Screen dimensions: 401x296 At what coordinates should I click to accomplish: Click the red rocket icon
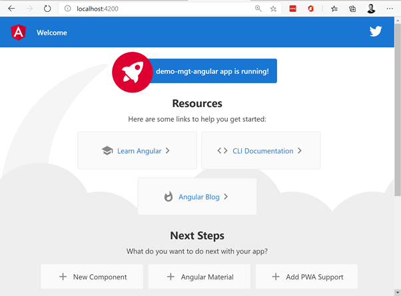[x=133, y=71]
